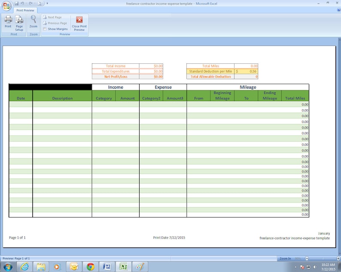This screenshot has width=341, height=272.
Task: Open Excel Help question mark icon
Action: [x=338, y=10]
